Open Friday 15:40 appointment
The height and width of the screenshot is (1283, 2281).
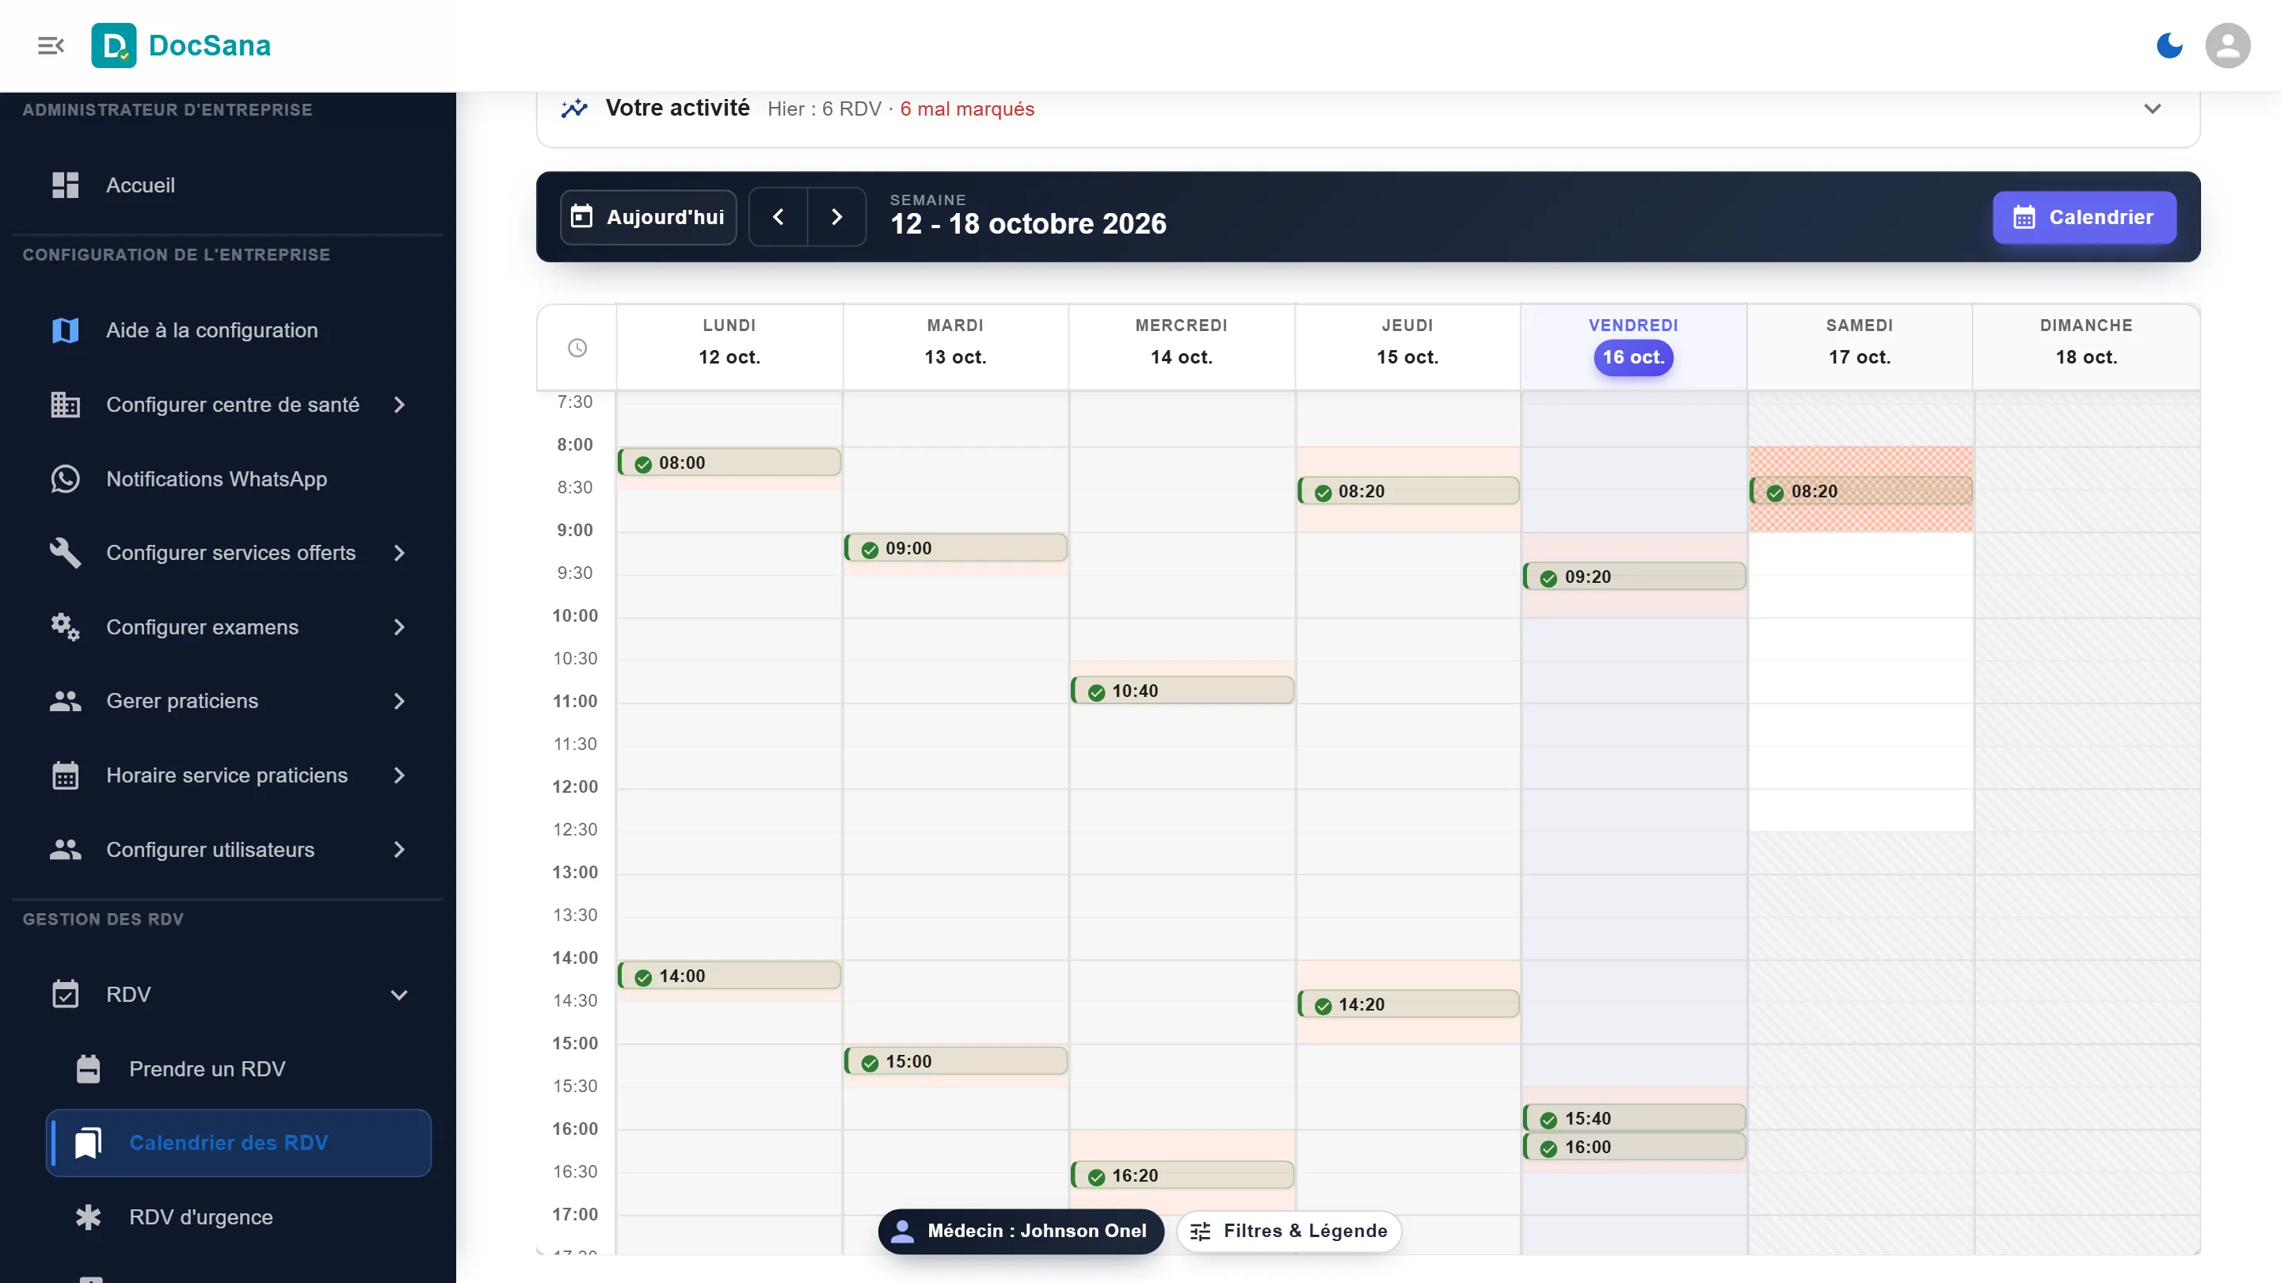point(1634,1118)
